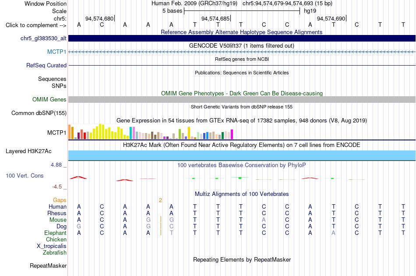The width and height of the screenshot is (416, 276).
Task: Click the Scale label
Action: pos(59,11)
